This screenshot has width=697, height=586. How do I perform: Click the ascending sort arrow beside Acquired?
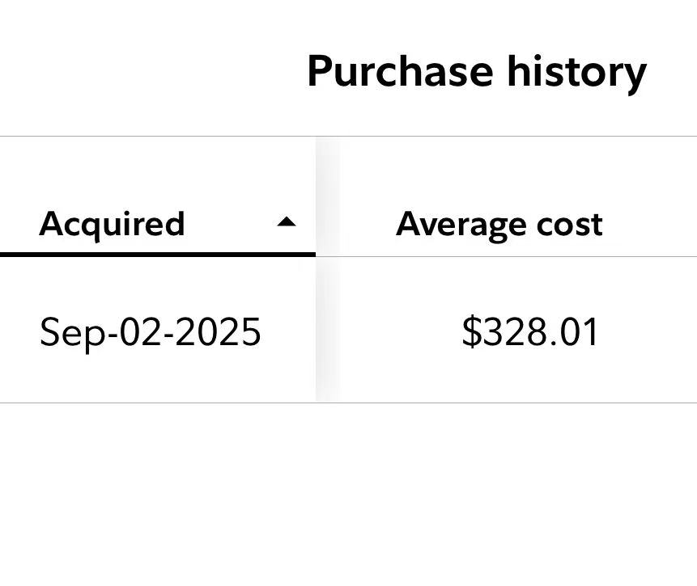tap(287, 222)
